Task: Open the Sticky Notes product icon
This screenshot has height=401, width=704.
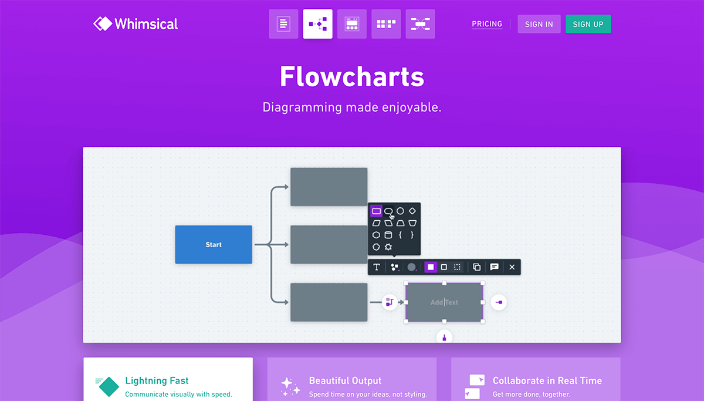Action: (x=386, y=24)
